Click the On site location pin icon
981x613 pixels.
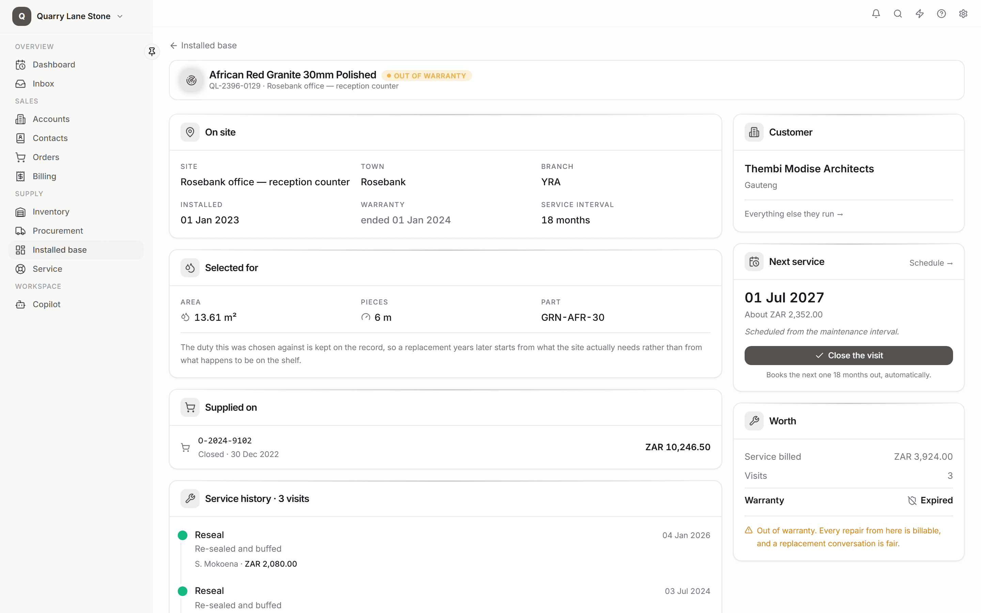point(190,132)
